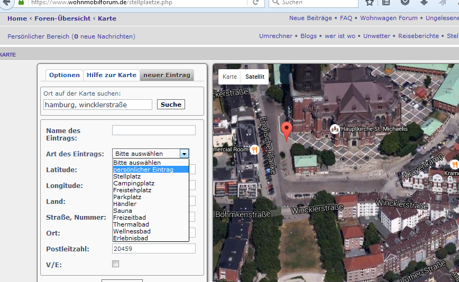Open the 'wer ist wo' link

[x=340, y=36]
